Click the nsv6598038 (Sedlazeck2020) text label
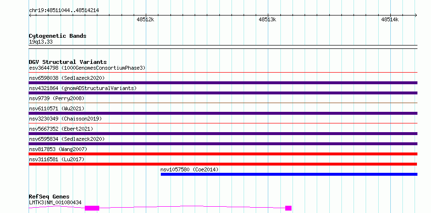431x213 pixels. (x=67, y=78)
